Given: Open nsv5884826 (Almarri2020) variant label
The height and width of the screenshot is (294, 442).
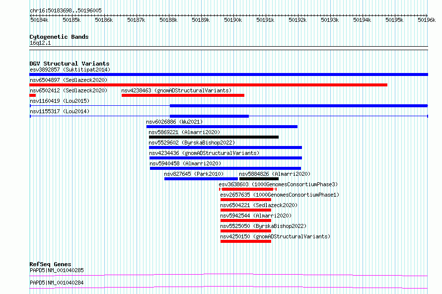Looking at the screenshot, I should tap(275, 174).
